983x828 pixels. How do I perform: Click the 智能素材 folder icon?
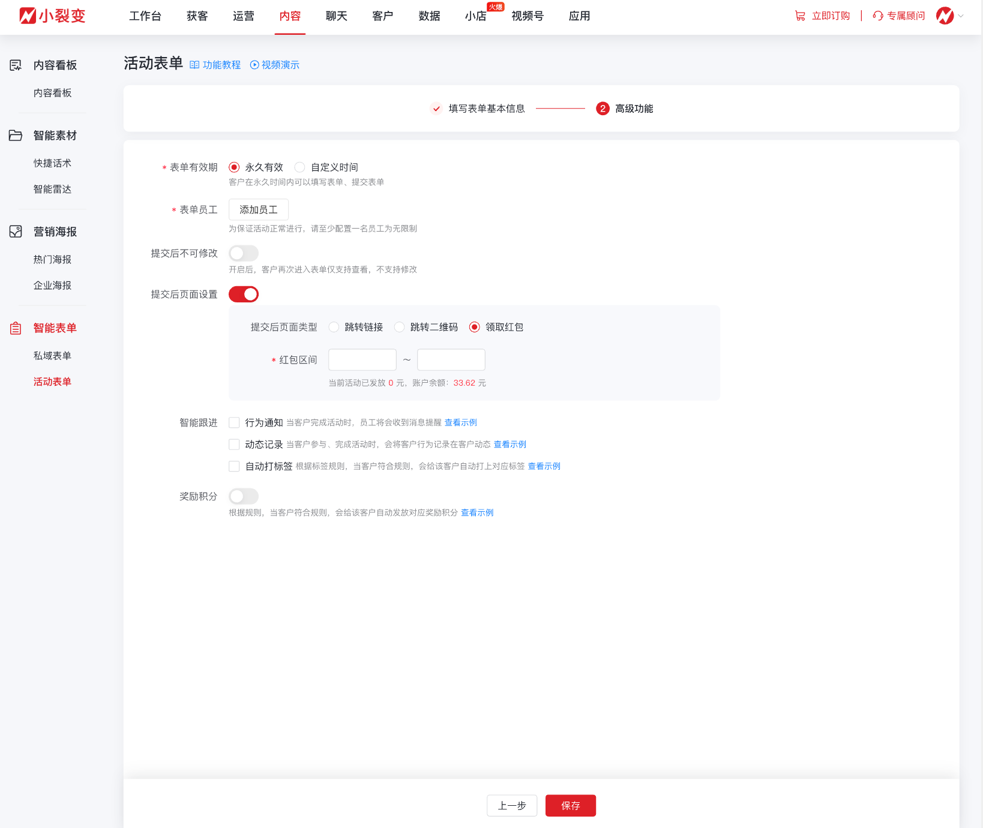click(16, 136)
